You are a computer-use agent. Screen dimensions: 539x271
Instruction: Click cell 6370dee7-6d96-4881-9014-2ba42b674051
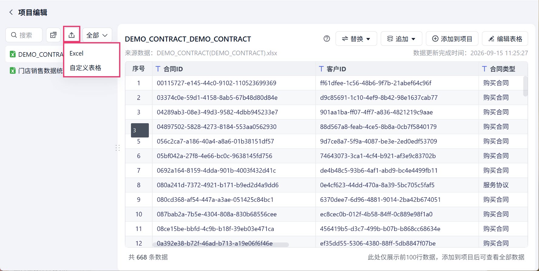397,199
